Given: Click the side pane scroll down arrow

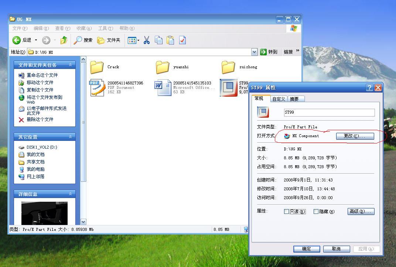Looking at the screenshot, I should click(x=83, y=222).
